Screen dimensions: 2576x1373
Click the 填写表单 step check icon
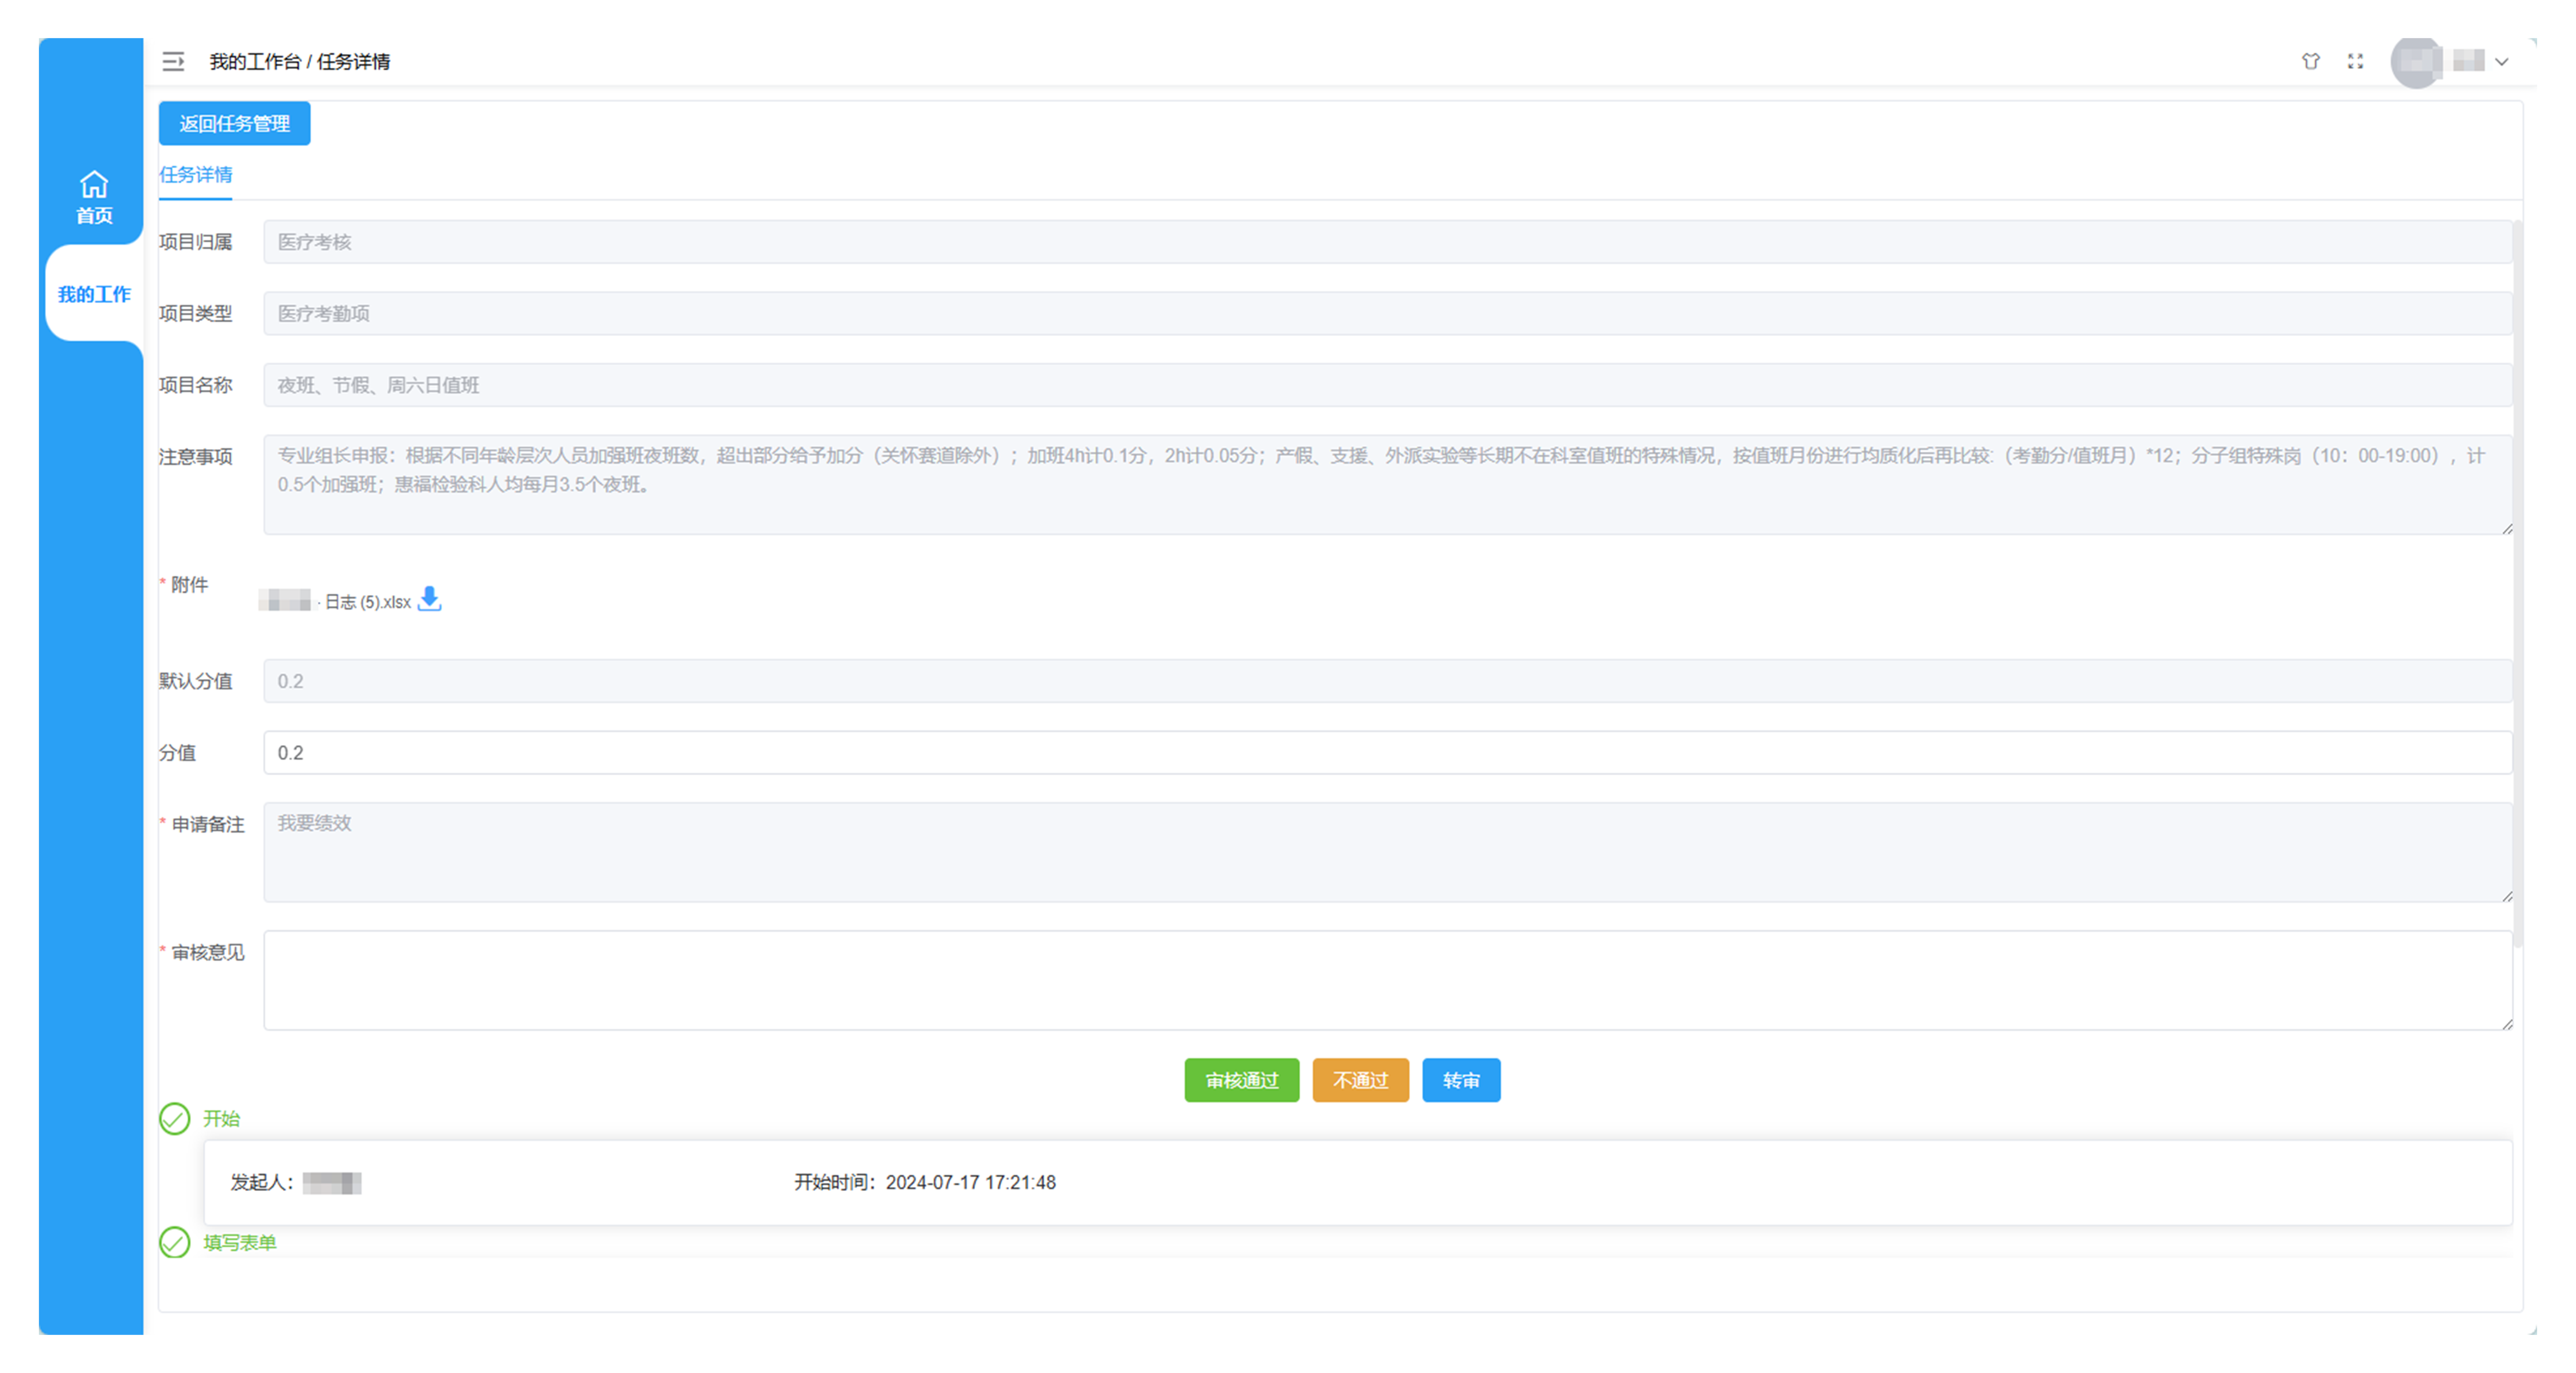175,1242
